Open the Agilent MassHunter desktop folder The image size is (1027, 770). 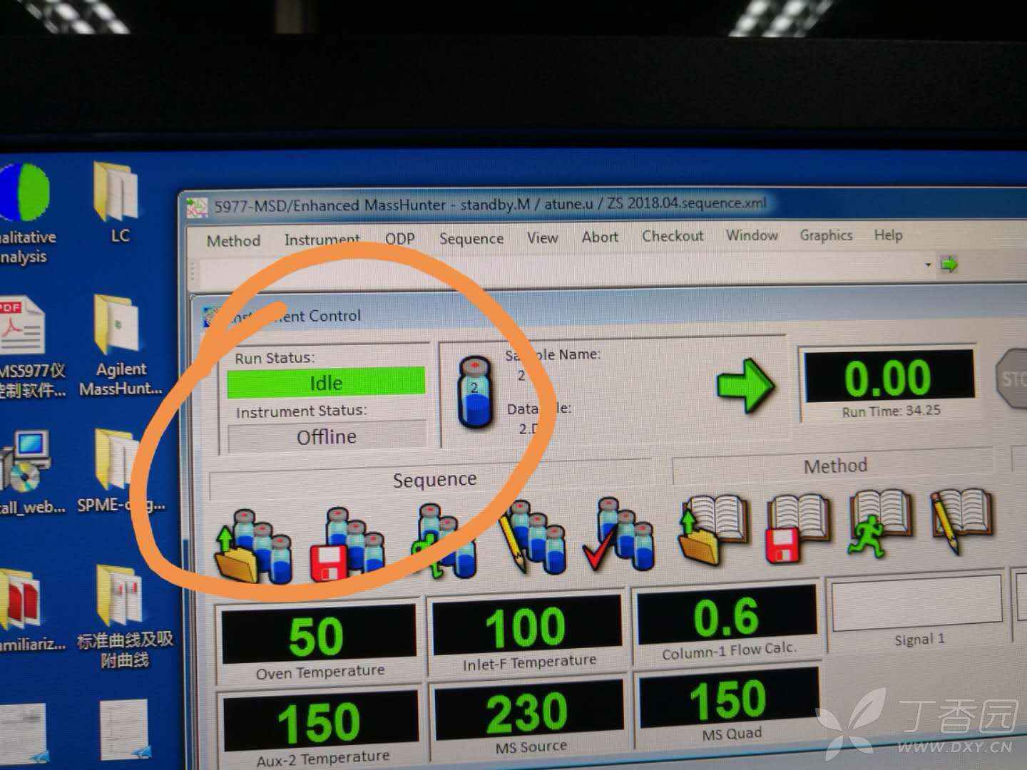tap(121, 346)
